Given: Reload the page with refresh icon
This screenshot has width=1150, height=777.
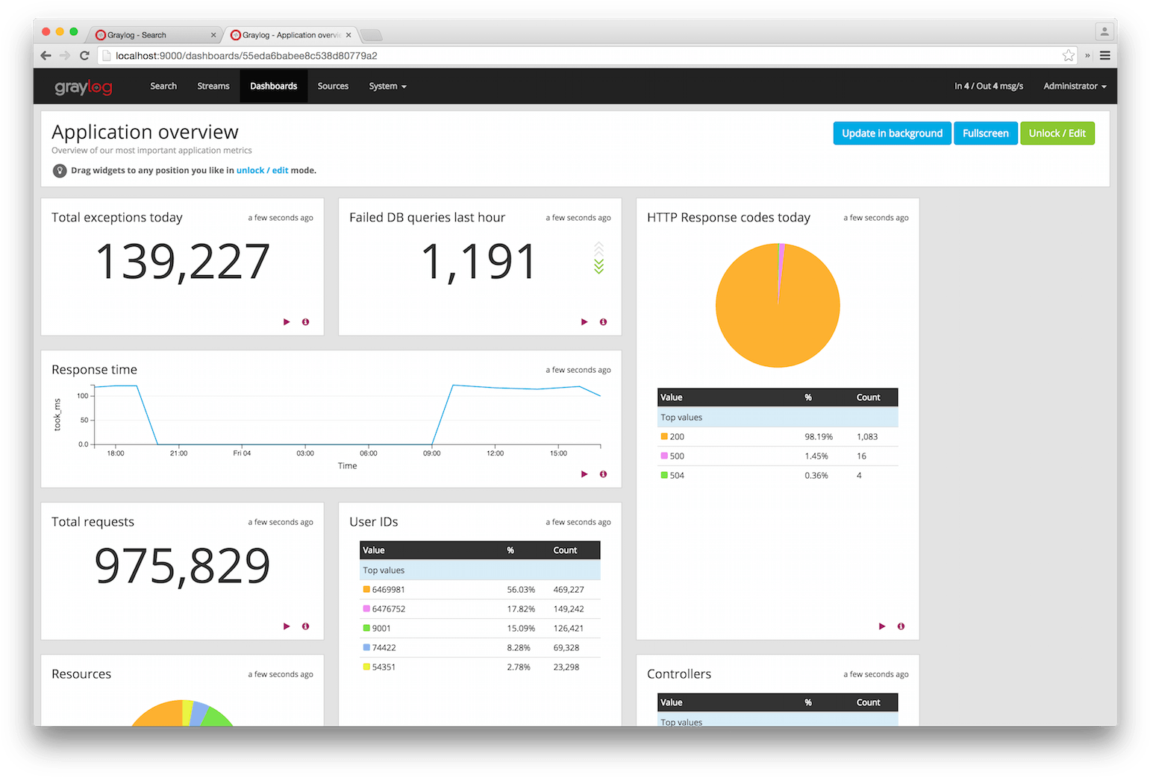Looking at the screenshot, I should coord(84,55).
